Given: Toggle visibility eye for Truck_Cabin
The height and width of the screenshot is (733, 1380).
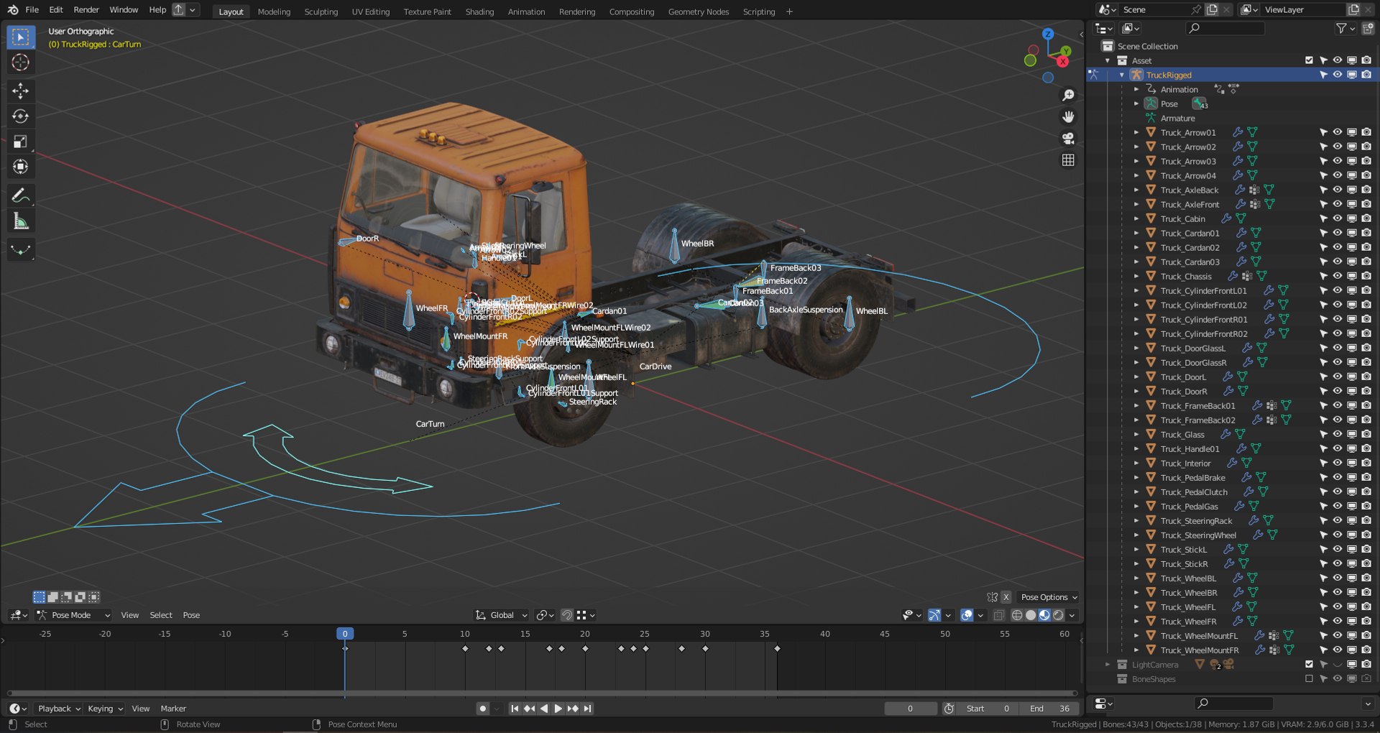Looking at the screenshot, I should click(1338, 218).
